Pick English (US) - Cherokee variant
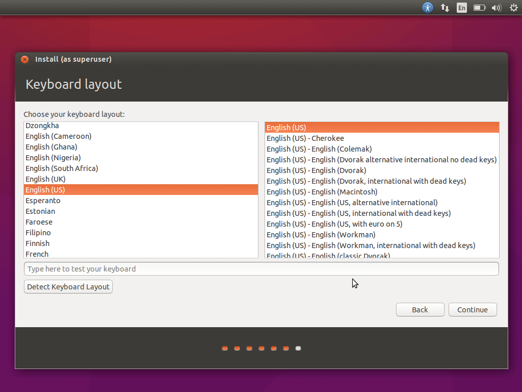Screen dimensions: 522x392 pyautogui.click(x=305, y=138)
